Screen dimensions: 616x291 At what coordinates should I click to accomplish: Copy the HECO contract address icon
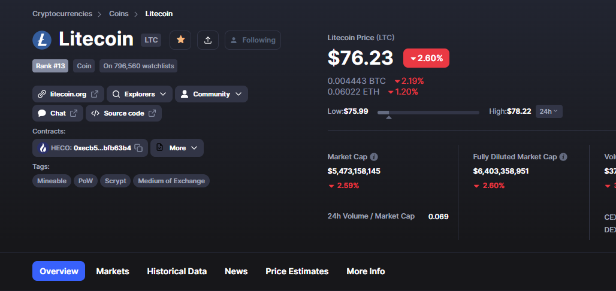(x=138, y=148)
